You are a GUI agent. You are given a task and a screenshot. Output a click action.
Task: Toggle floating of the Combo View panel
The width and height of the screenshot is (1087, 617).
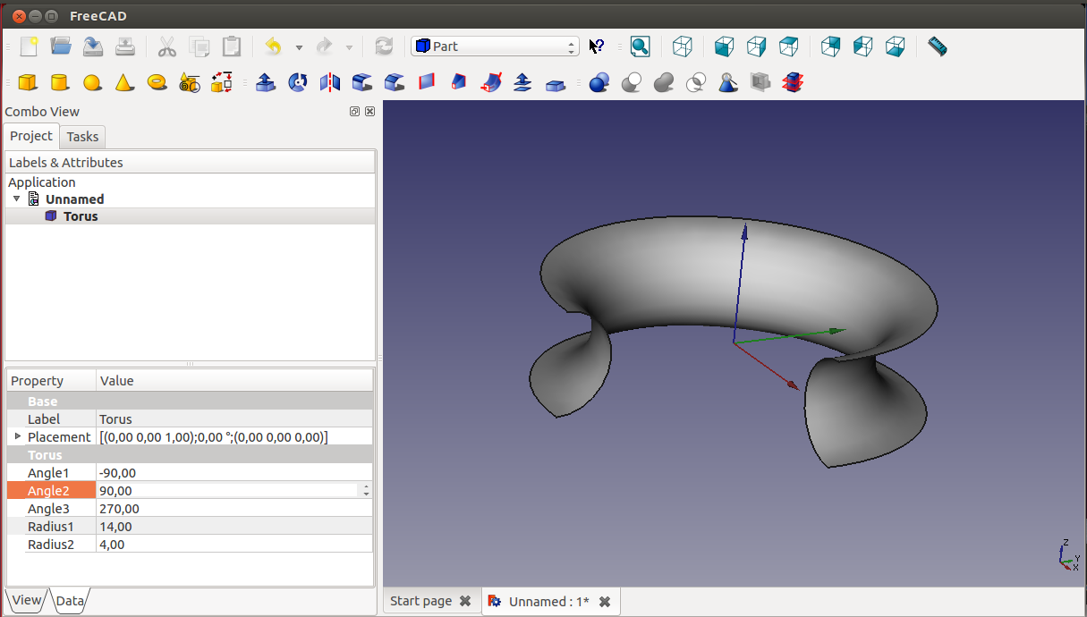pos(355,112)
